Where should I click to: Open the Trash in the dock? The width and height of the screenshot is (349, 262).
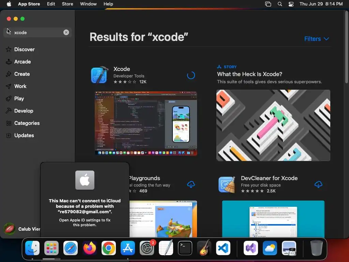tap(317, 248)
